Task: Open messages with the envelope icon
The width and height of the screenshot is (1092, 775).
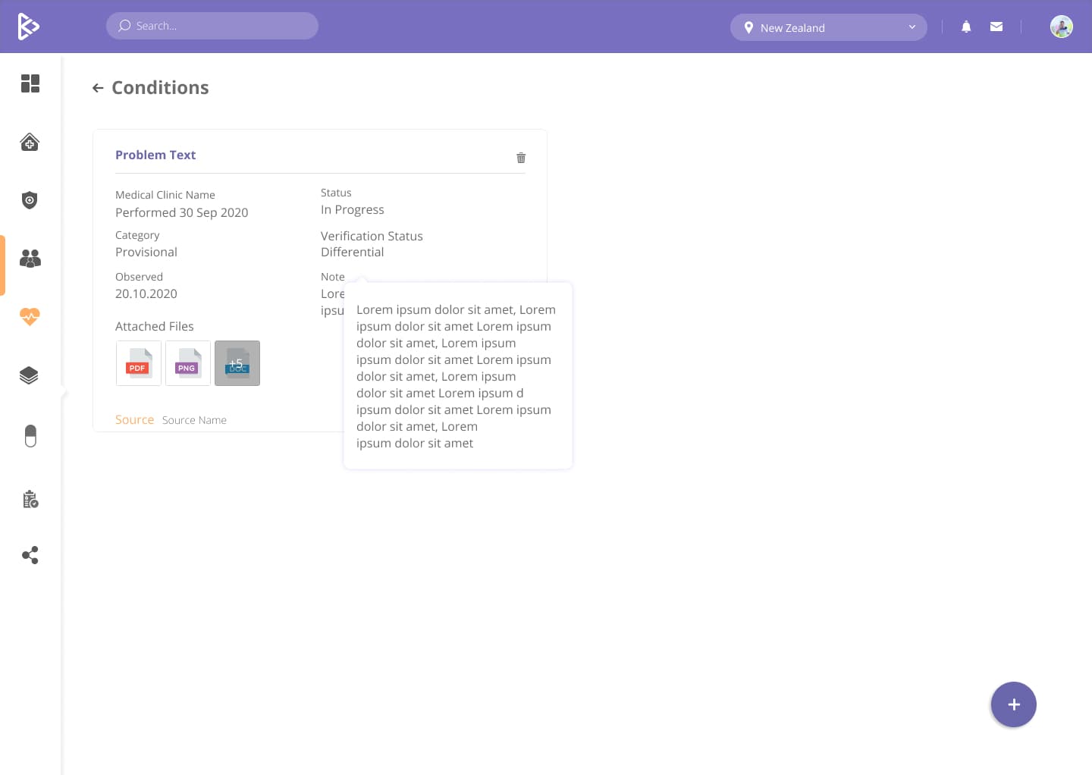Action: point(996,27)
